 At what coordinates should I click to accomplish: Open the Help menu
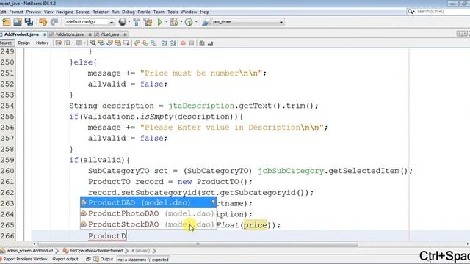click(204, 12)
